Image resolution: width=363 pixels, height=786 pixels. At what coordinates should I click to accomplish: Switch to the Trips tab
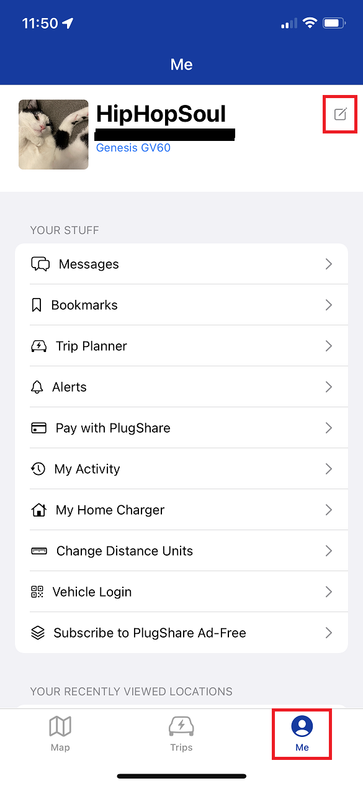point(181,733)
